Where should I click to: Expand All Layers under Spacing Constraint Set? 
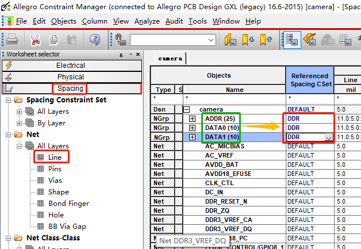(x=20, y=112)
